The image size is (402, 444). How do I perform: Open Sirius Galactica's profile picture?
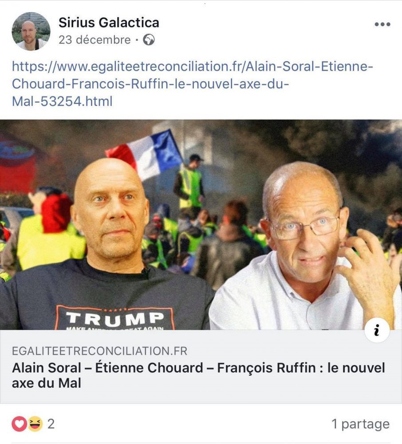31,31
